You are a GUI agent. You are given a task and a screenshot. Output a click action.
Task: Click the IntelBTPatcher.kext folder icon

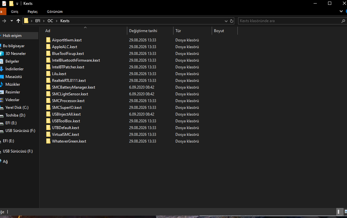48,67
